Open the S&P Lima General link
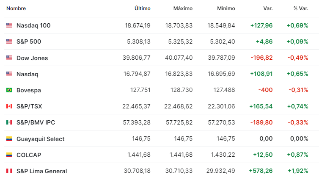Image resolution: width=319 pixels, height=180 pixels. pos(42,171)
